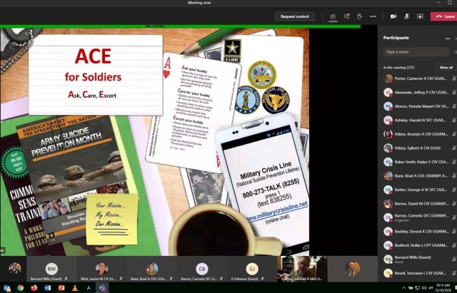Screen dimensions: 457x293
Task: Select Bedford, Hollie L CPT participant
Action: [420, 245]
